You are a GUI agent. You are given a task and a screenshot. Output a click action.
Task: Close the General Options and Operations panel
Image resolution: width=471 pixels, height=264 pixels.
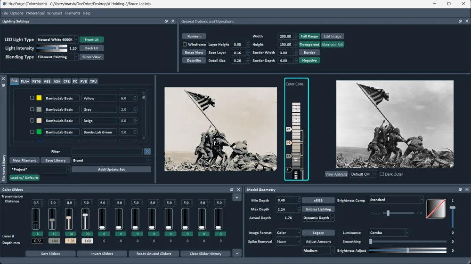[467, 21]
